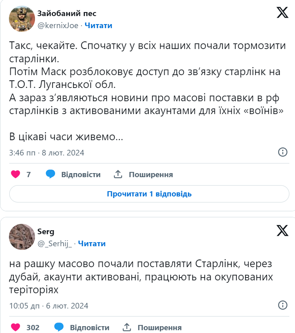Click the share icon on the first tweet
Viewport: 295px width, 333px height.
tap(118, 174)
